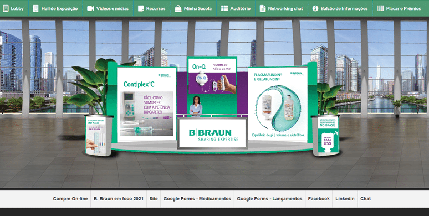The image size is (429, 216).
Task: Click the Networking chat page icon
Action: click(x=263, y=8)
